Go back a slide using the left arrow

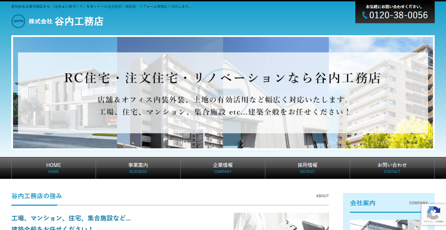(22, 92)
